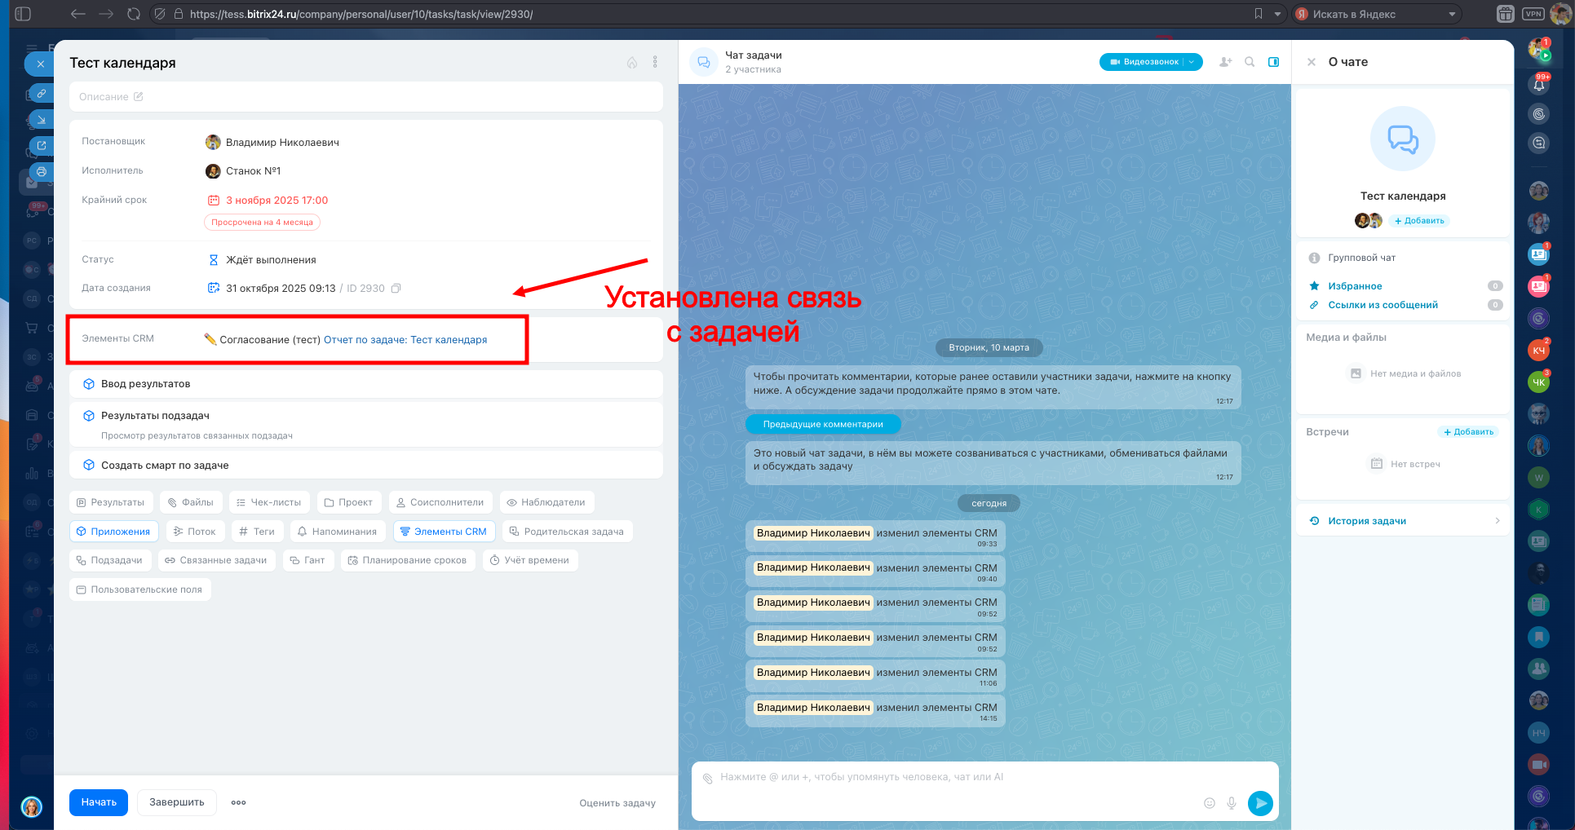Open the 'Чек-листы' chip

[269, 502]
